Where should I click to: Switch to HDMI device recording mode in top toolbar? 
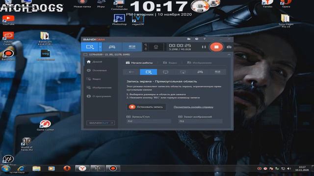pyautogui.click(x=132, y=47)
